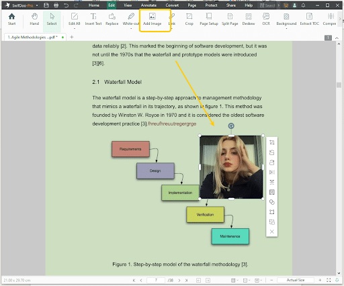The width and height of the screenshot is (344, 286).
Task: Toggle the Select tool
Action: [52, 19]
